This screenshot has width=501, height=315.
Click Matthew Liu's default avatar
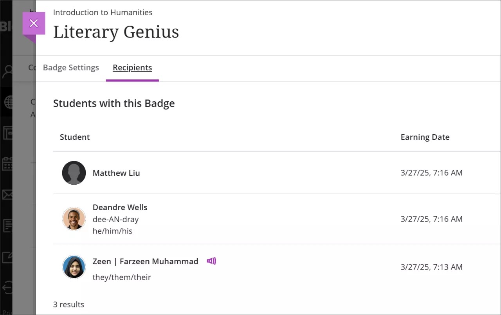pyautogui.click(x=74, y=173)
